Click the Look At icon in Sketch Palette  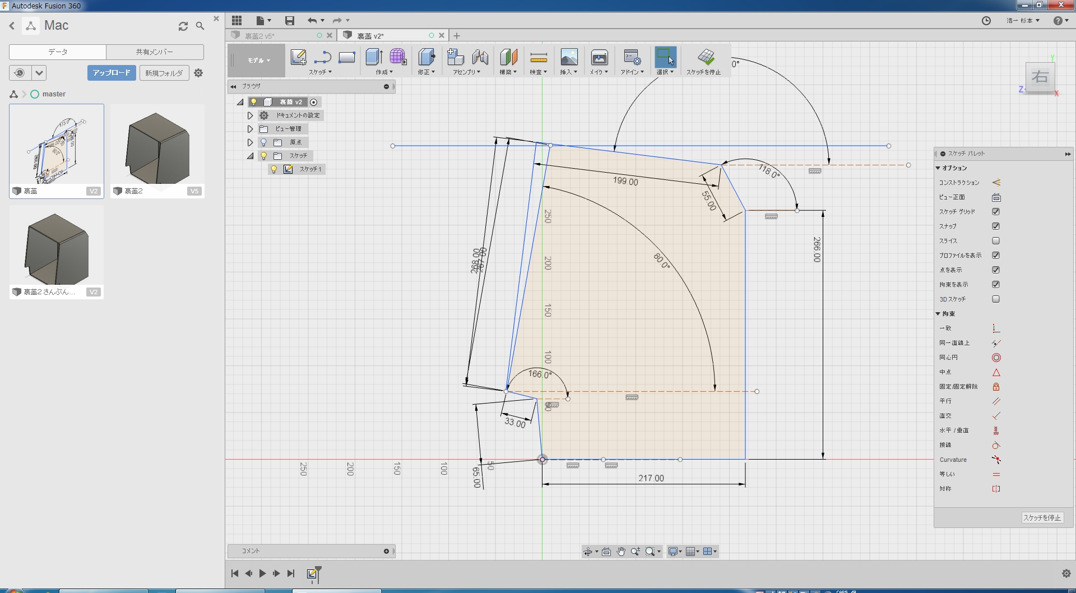pyautogui.click(x=996, y=197)
